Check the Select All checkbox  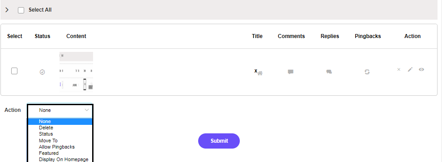[x=21, y=10]
